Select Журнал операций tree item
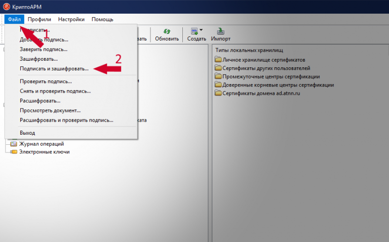 (37, 144)
